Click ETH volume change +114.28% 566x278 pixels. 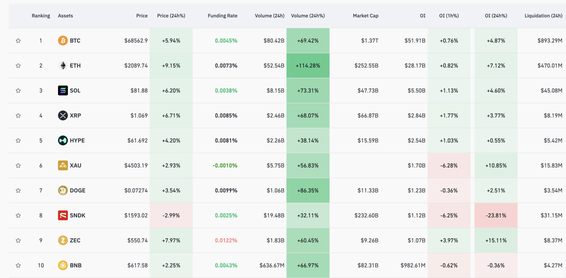308,66
